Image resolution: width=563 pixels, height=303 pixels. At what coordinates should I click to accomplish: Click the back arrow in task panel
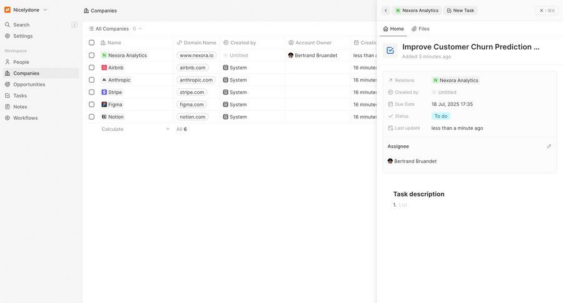[385, 11]
